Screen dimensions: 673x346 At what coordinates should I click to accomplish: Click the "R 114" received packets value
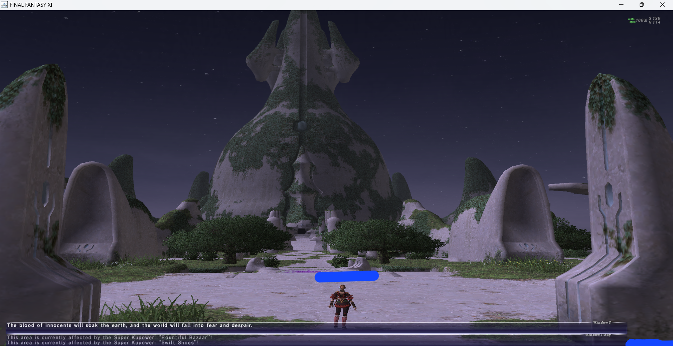(654, 22)
